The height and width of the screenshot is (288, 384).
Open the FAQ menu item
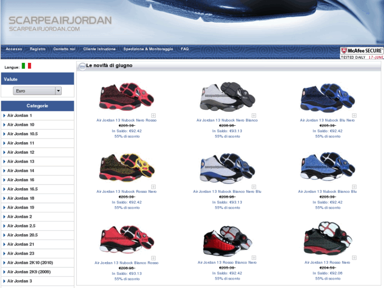point(185,49)
